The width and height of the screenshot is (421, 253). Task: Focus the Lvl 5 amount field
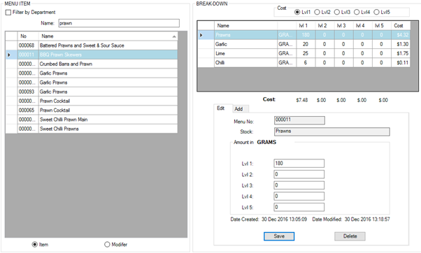[x=299, y=207]
